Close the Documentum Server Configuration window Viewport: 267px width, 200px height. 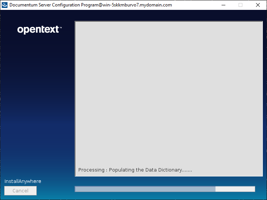(258, 5)
